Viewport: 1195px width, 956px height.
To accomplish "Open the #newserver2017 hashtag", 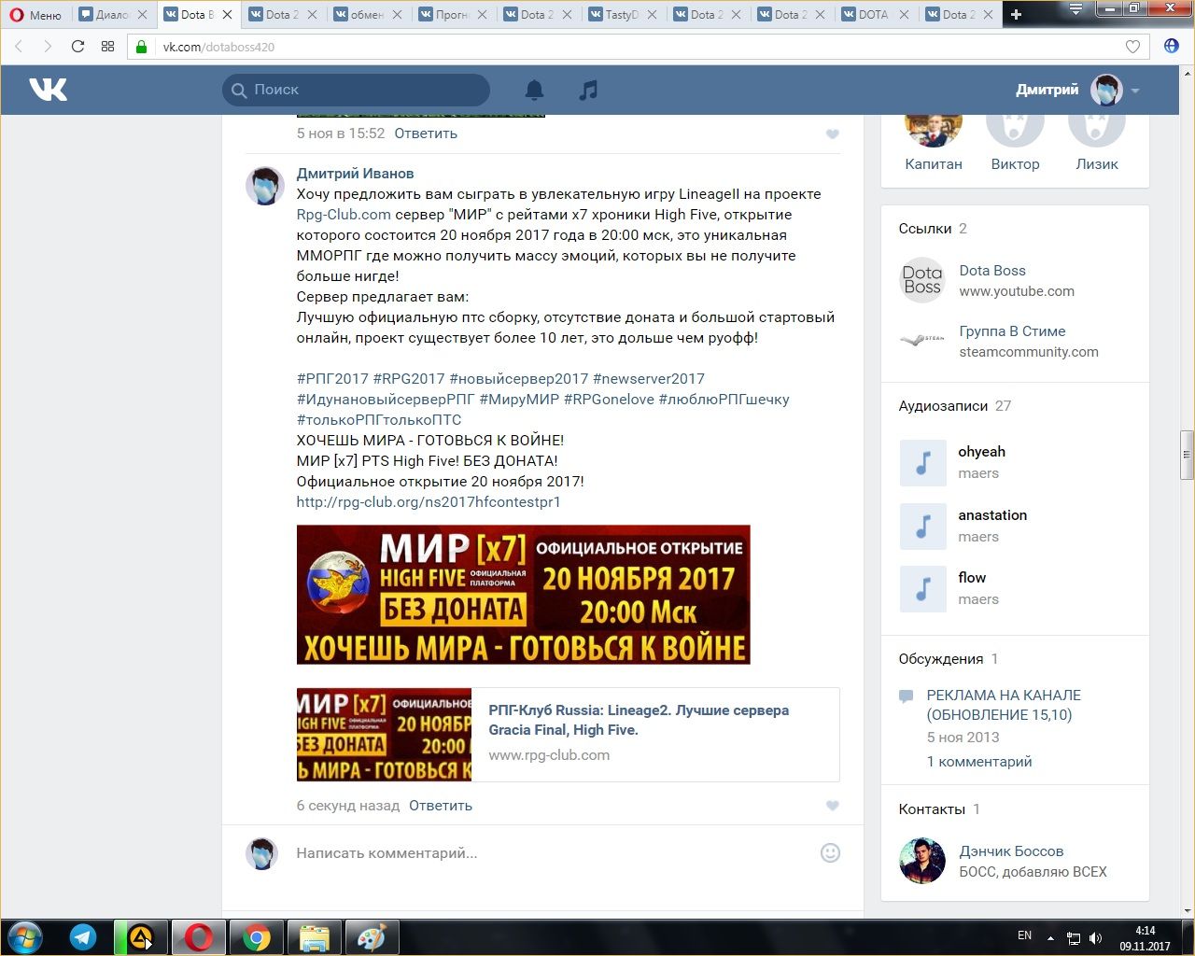I will (x=649, y=379).
